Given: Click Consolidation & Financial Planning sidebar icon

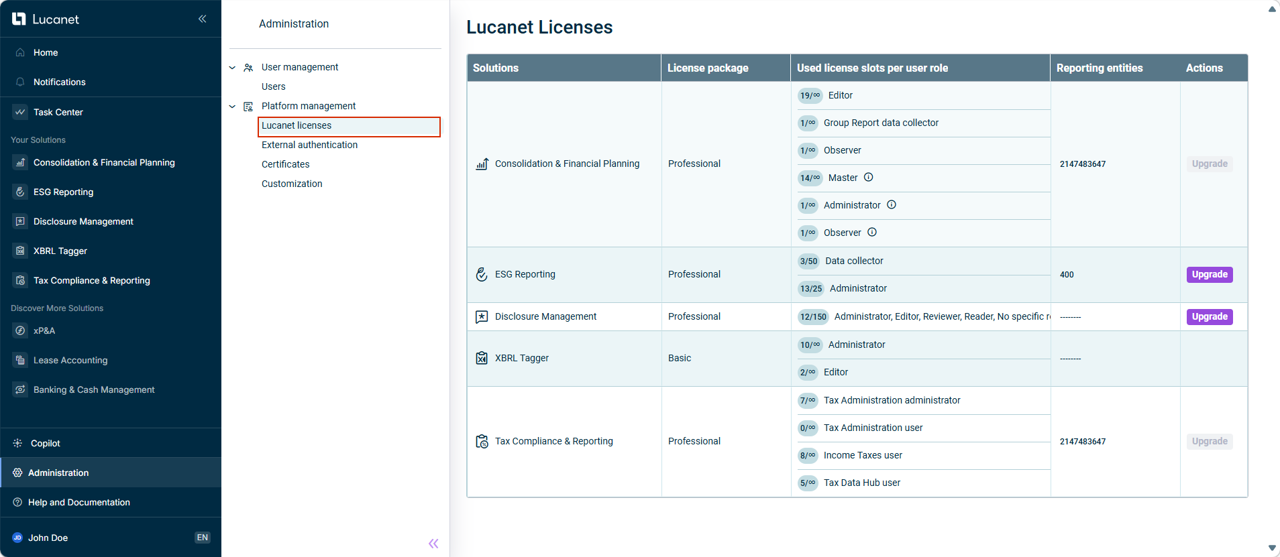Looking at the screenshot, I should [20, 162].
